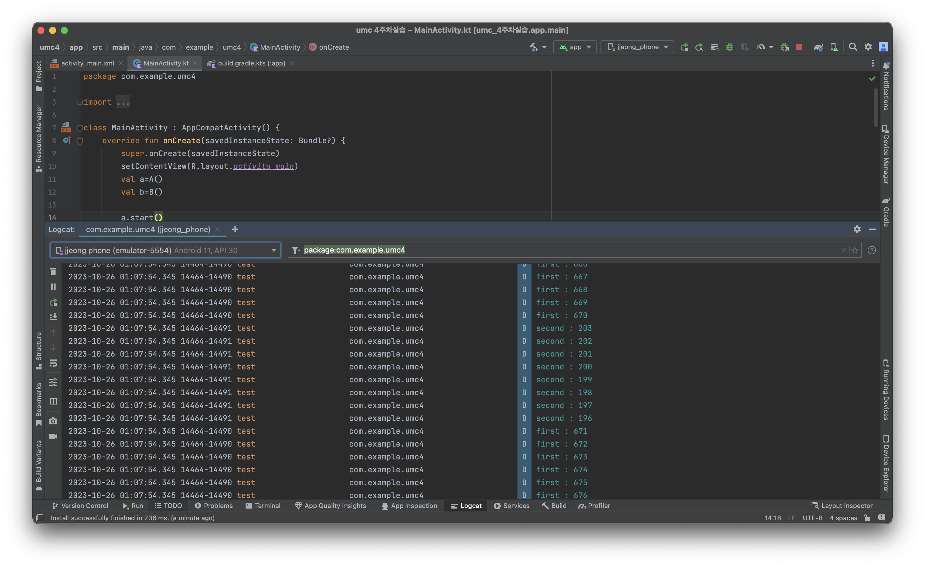Click the user account avatar icon
This screenshot has height=567, width=925.
pyautogui.click(x=883, y=47)
